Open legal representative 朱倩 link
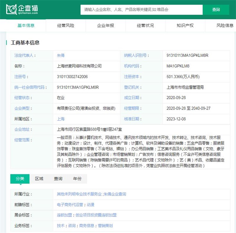 pos(61,55)
